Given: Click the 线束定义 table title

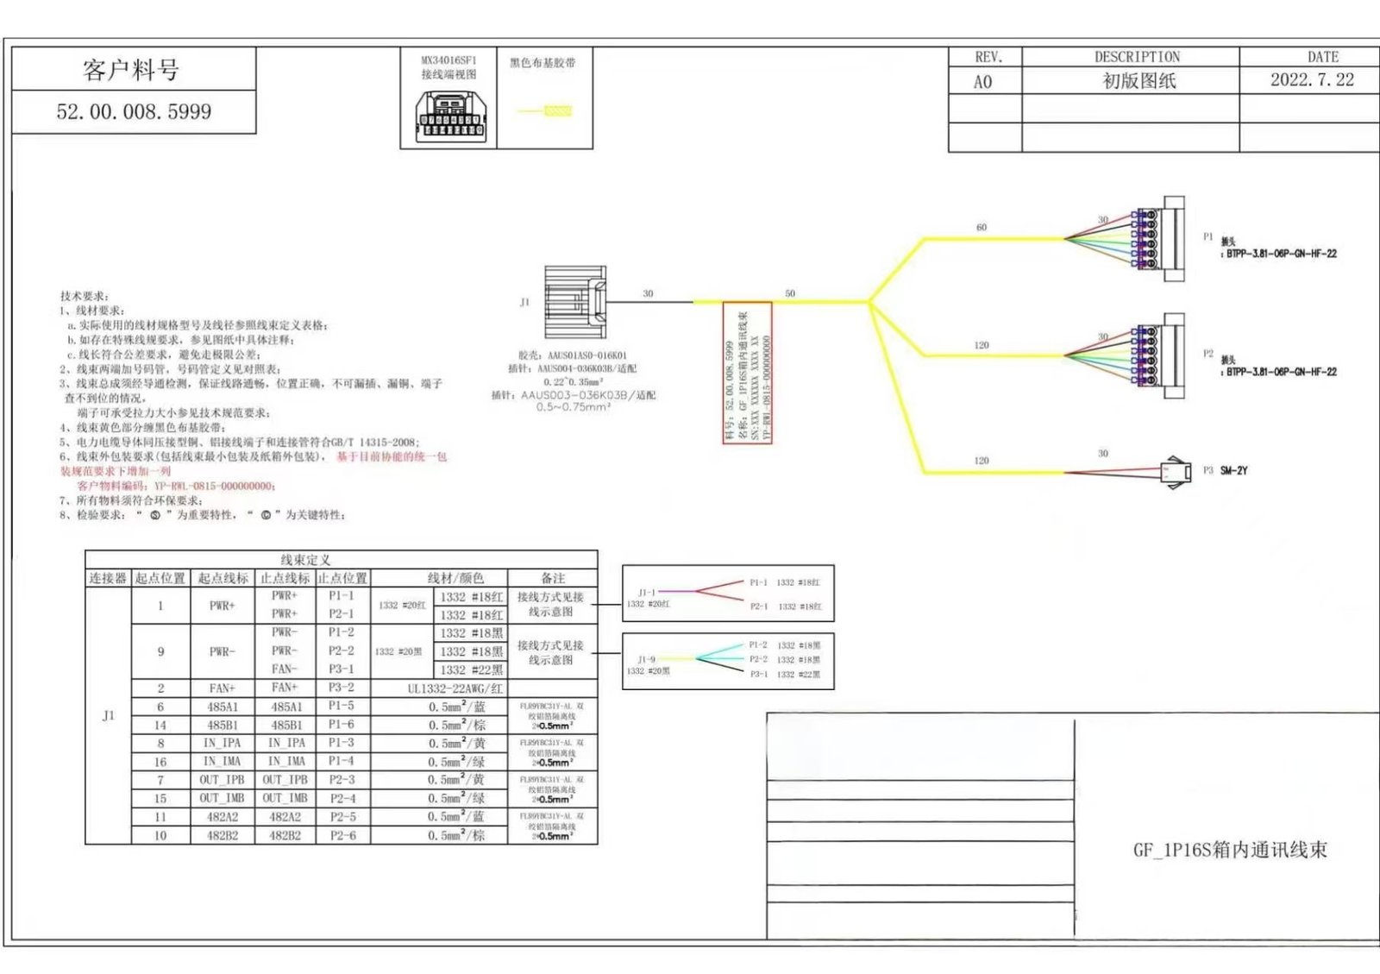Looking at the screenshot, I should click(x=305, y=560).
